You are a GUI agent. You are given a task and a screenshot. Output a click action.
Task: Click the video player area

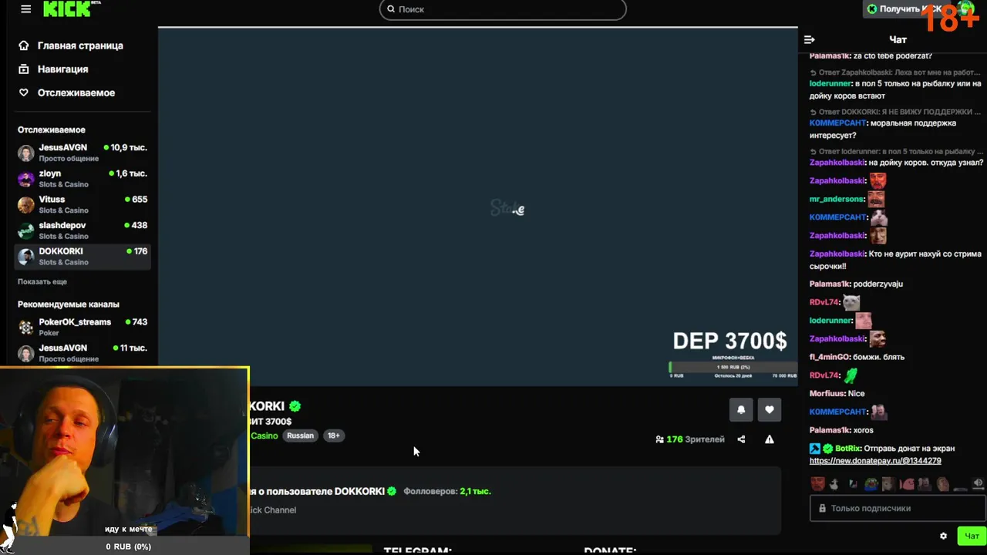[478, 207]
